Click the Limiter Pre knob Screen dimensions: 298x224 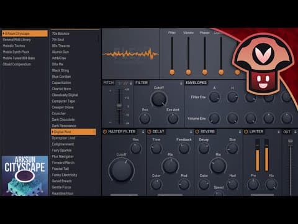(x=253, y=184)
